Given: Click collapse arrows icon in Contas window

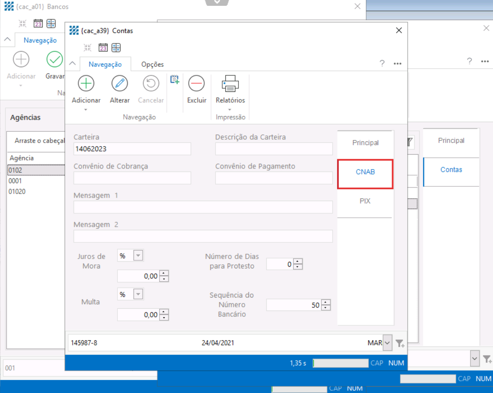Looking at the screenshot, I should [87, 48].
